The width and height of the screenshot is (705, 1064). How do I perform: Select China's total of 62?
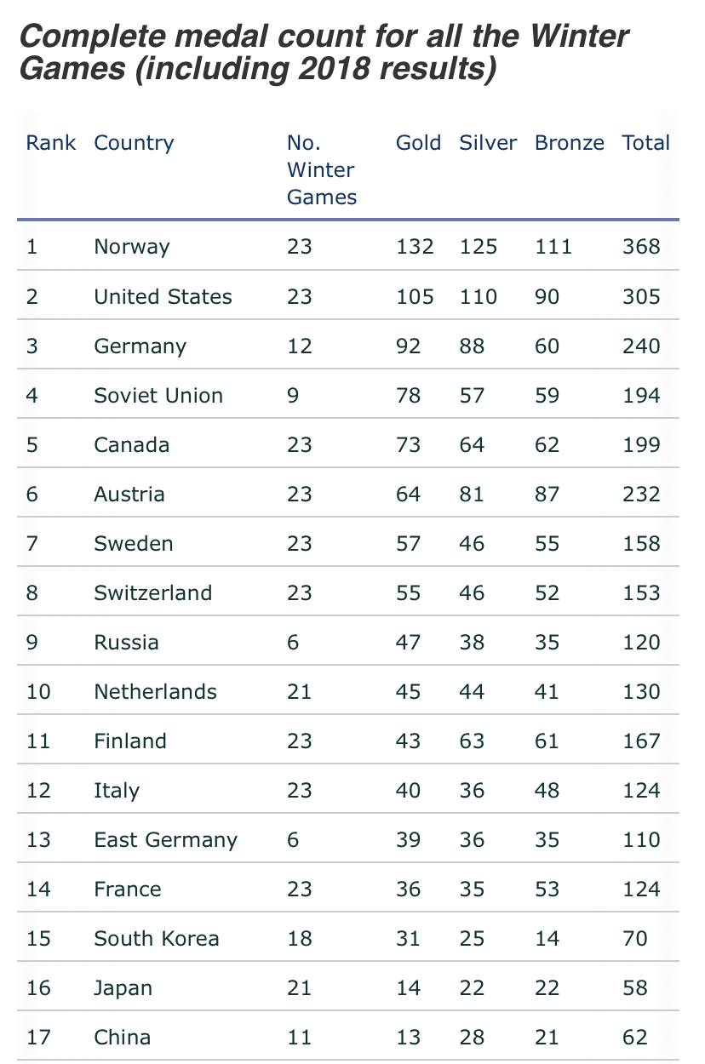pos(635,1037)
